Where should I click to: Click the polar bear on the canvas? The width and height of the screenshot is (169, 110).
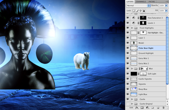[81, 61]
